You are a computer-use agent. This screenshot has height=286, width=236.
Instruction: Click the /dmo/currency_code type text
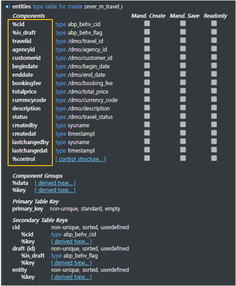pyautogui.click(x=93, y=100)
